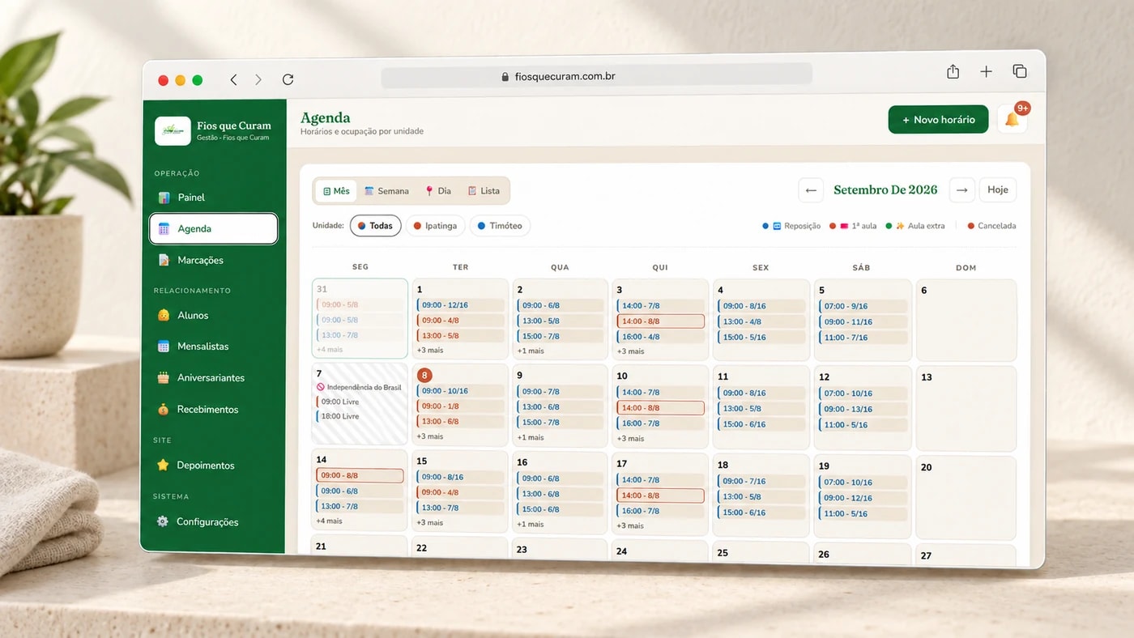1134x638 pixels.
Task: Click the Fios que Curam logo
Action: [173, 130]
